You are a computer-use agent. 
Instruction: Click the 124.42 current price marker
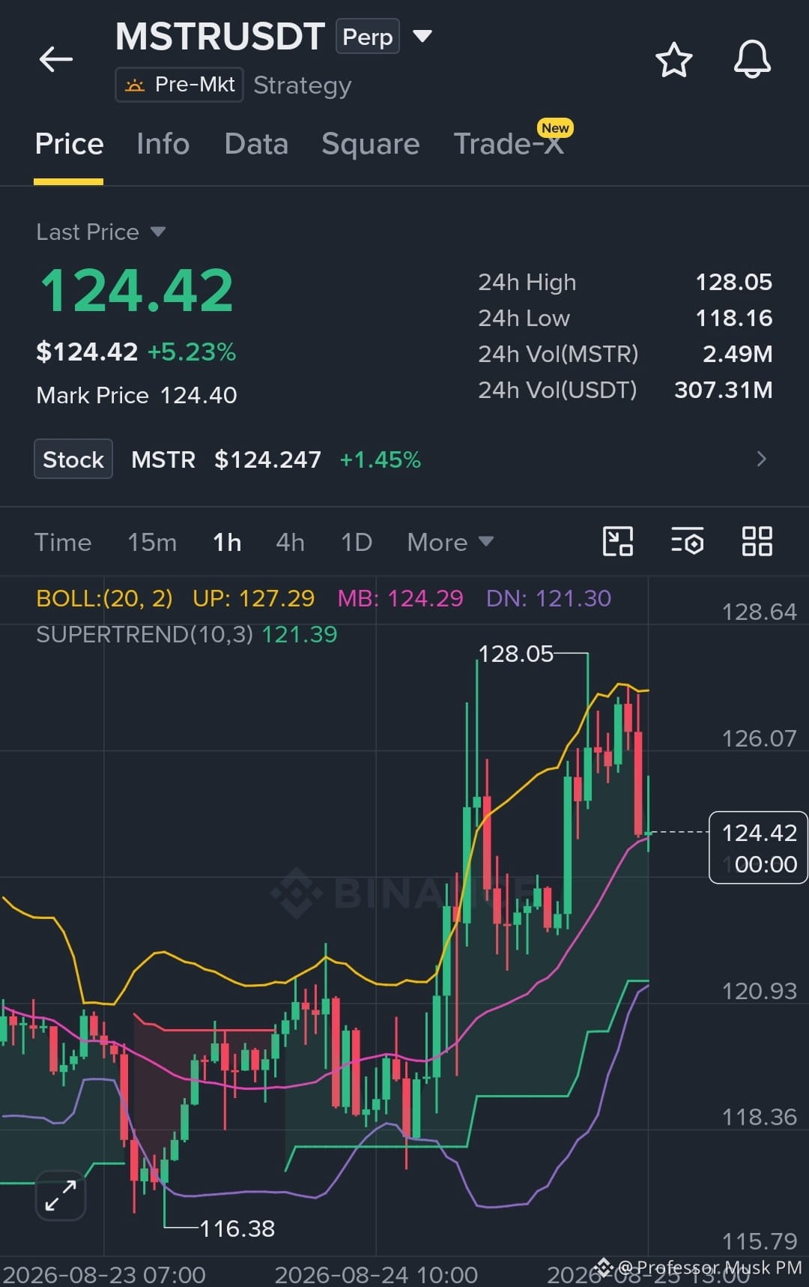coord(758,848)
